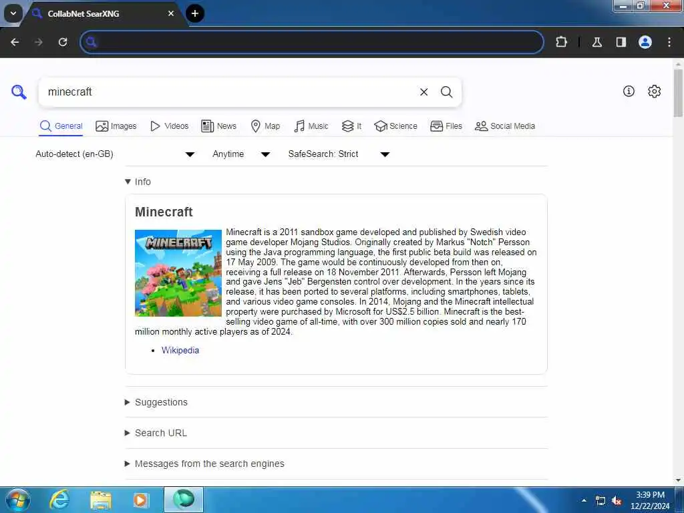Switch to the Science tab

click(395, 126)
